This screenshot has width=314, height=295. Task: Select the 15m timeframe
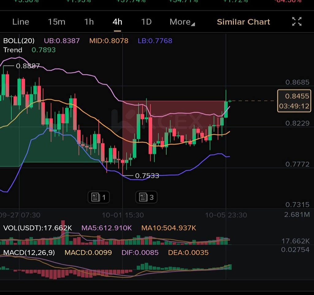coord(57,22)
